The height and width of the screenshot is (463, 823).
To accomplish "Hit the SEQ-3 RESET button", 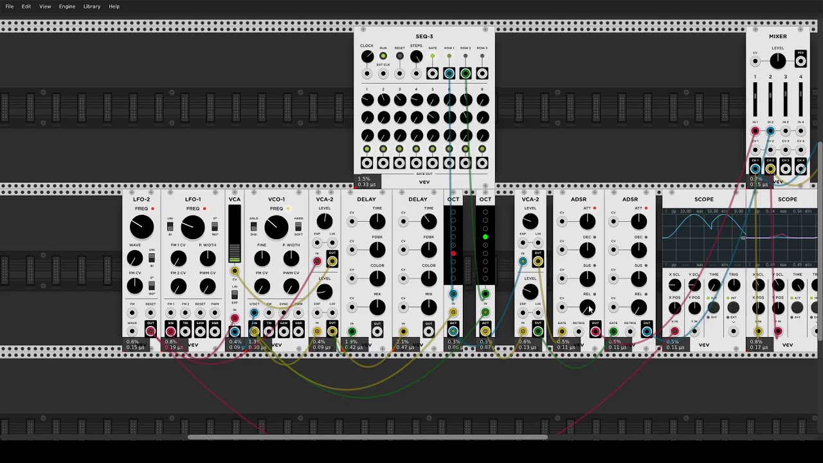I will 399,56.
